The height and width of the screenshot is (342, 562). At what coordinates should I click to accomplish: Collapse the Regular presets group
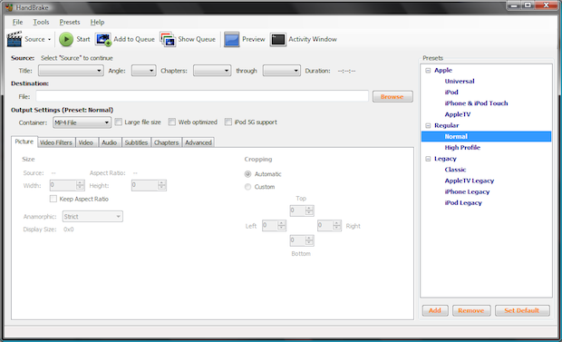tap(428, 125)
